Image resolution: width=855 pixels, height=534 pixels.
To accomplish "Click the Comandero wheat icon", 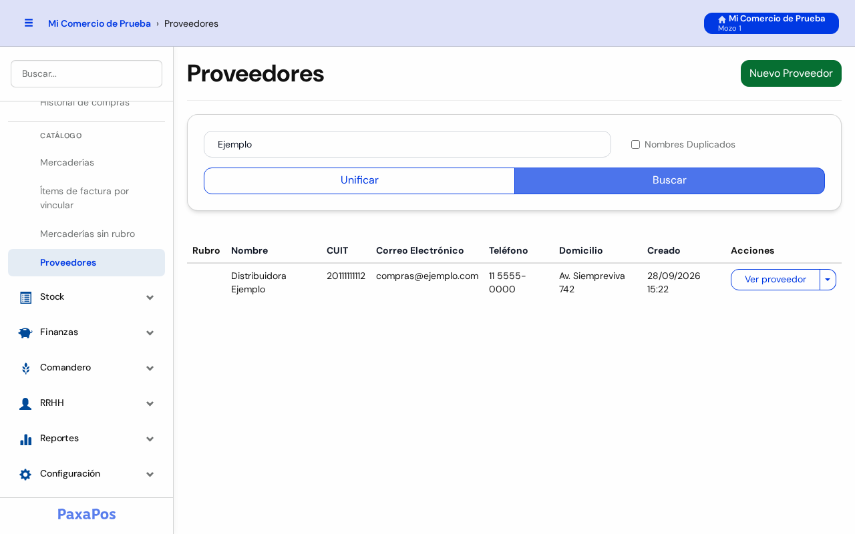I will (x=25, y=368).
